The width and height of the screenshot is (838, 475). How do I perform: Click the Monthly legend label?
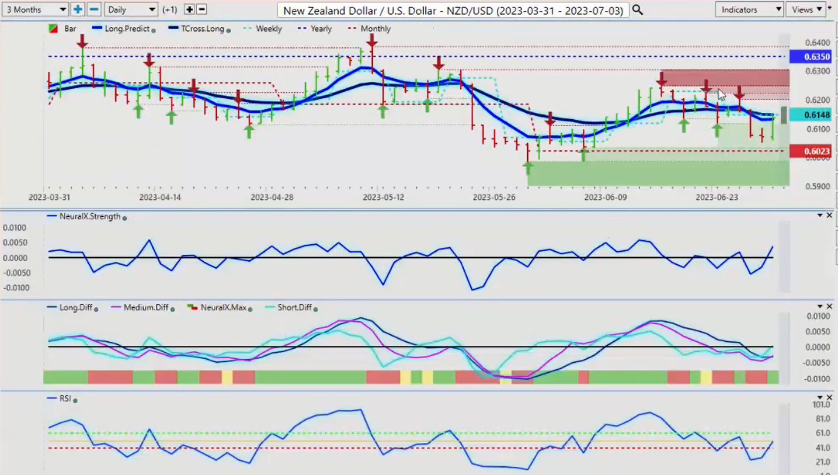click(375, 29)
